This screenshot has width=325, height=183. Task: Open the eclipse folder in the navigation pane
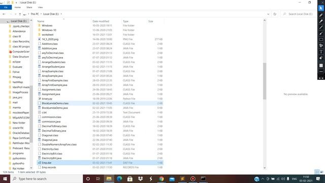(x=16, y=62)
